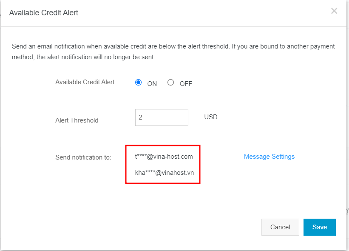Click the Available Credit Alert field label
This screenshot has height=251, width=349.
click(x=85, y=82)
